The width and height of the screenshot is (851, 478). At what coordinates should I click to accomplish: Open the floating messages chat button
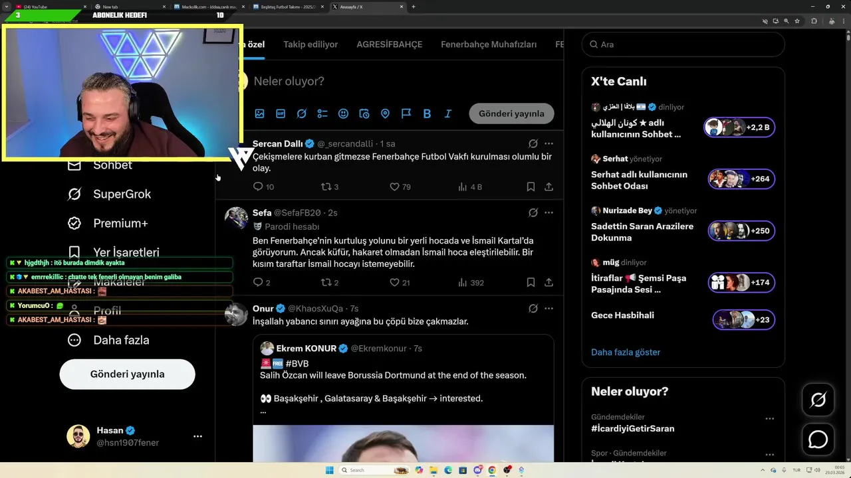pyautogui.click(x=818, y=439)
